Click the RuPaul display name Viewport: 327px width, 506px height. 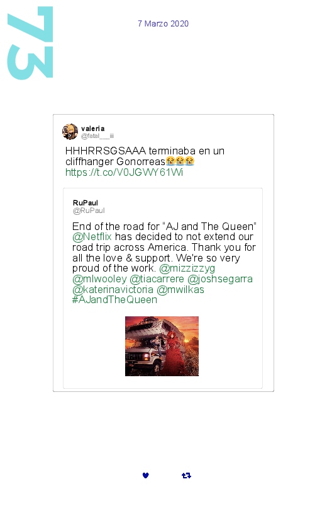click(x=86, y=203)
